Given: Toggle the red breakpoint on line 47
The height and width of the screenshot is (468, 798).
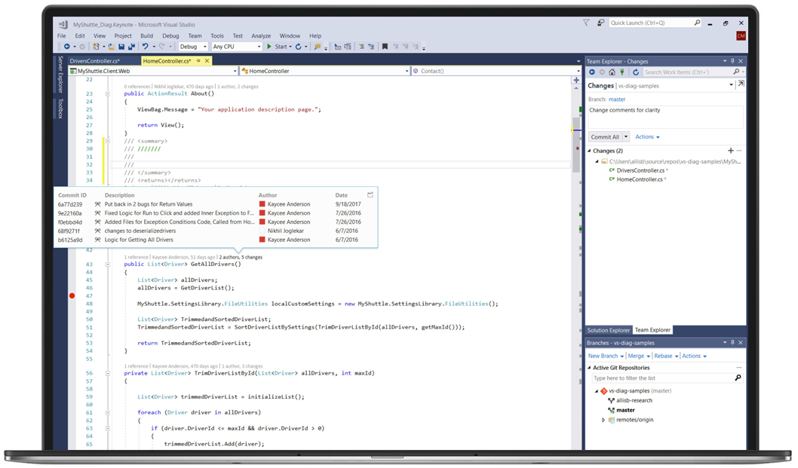Looking at the screenshot, I should pyautogui.click(x=72, y=297).
